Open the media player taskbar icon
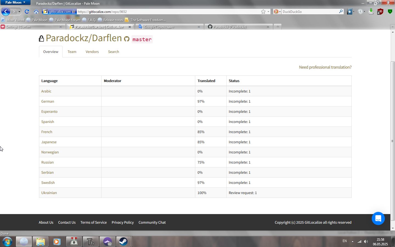Screen dimensions: 395x247 tap(57, 242)
